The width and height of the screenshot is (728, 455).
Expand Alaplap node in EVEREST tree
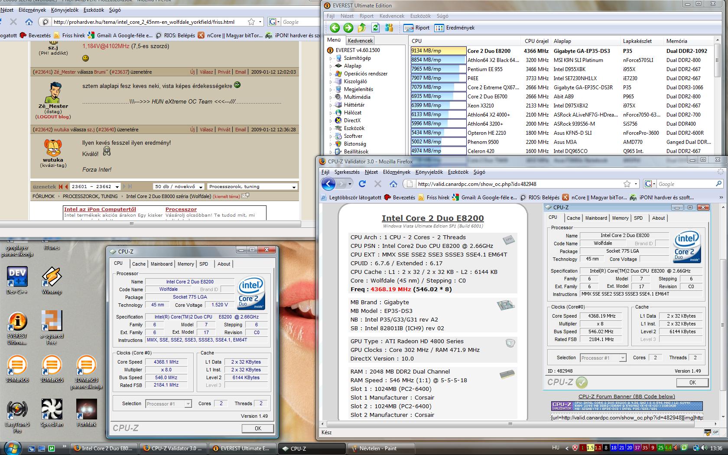331,66
